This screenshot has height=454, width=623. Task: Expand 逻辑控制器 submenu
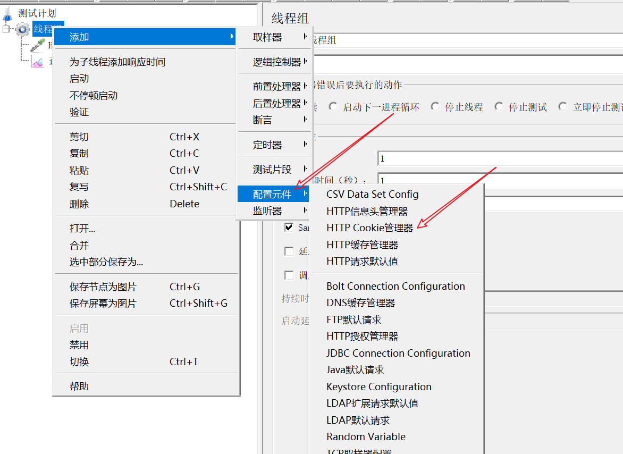(274, 62)
